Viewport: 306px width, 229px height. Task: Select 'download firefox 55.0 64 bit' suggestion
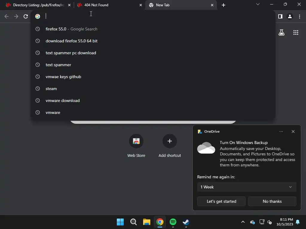click(153, 41)
